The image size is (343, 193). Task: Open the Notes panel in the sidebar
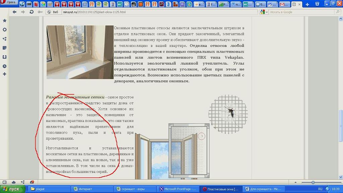[5, 48]
